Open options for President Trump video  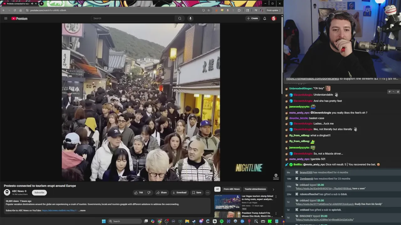pyautogui.click(x=276, y=213)
